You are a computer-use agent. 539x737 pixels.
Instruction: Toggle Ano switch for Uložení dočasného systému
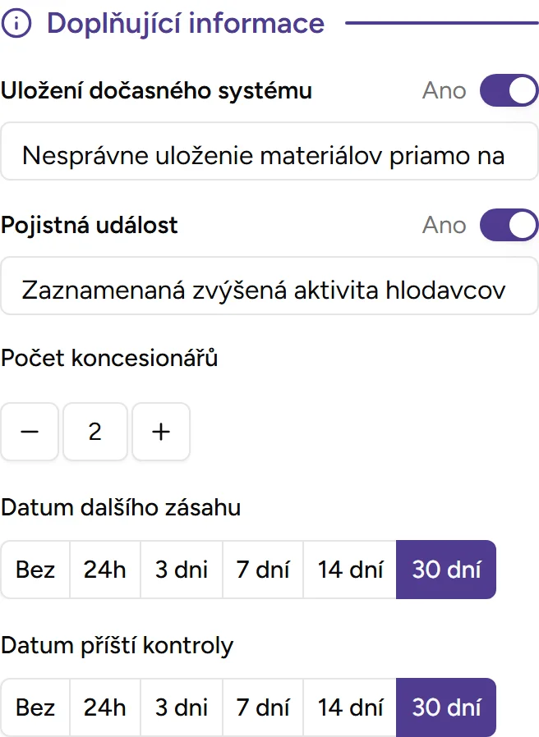[508, 90]
